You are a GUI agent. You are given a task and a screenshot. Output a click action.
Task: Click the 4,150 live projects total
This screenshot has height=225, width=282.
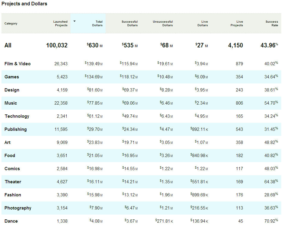pyautogui.click(x=236, y=45)
